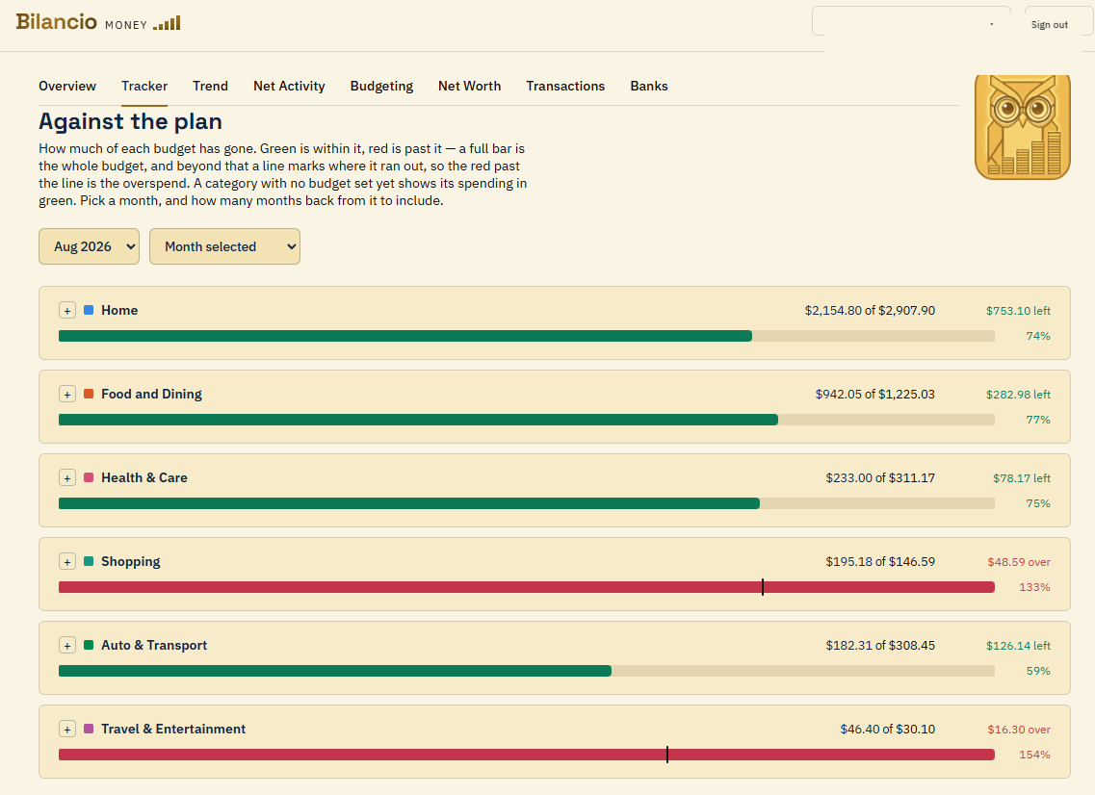Image resolution: width=1095 pixels, height=795 pixels.
Task: Click the 75% percentage on Health row
Action: [1038, 503]
